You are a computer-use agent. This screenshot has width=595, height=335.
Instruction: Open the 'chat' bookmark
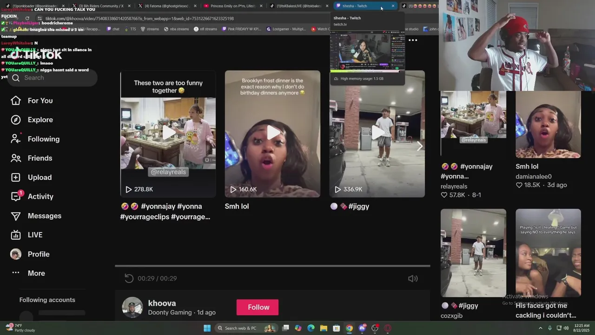[x=113, y=29]
